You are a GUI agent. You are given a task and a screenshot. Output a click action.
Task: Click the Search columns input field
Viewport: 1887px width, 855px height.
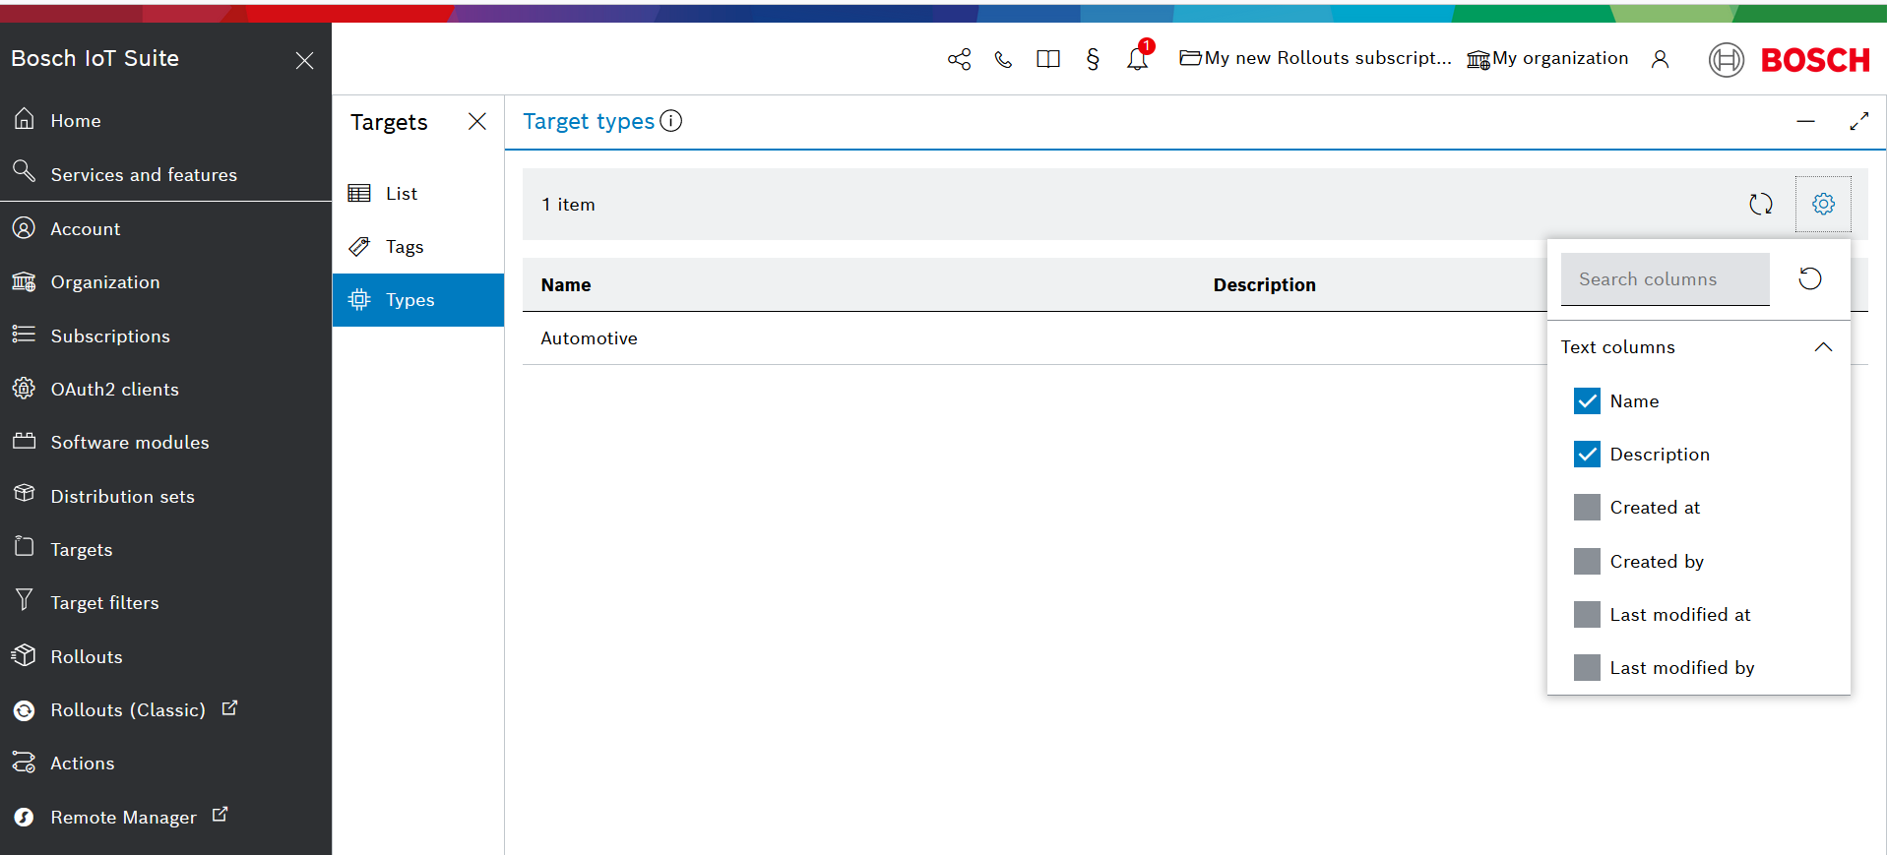coord(1665,279)
